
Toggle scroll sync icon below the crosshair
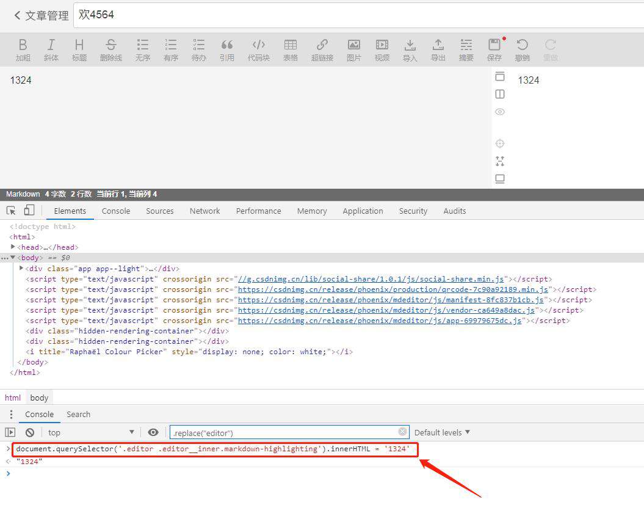[x=500, y=161]
